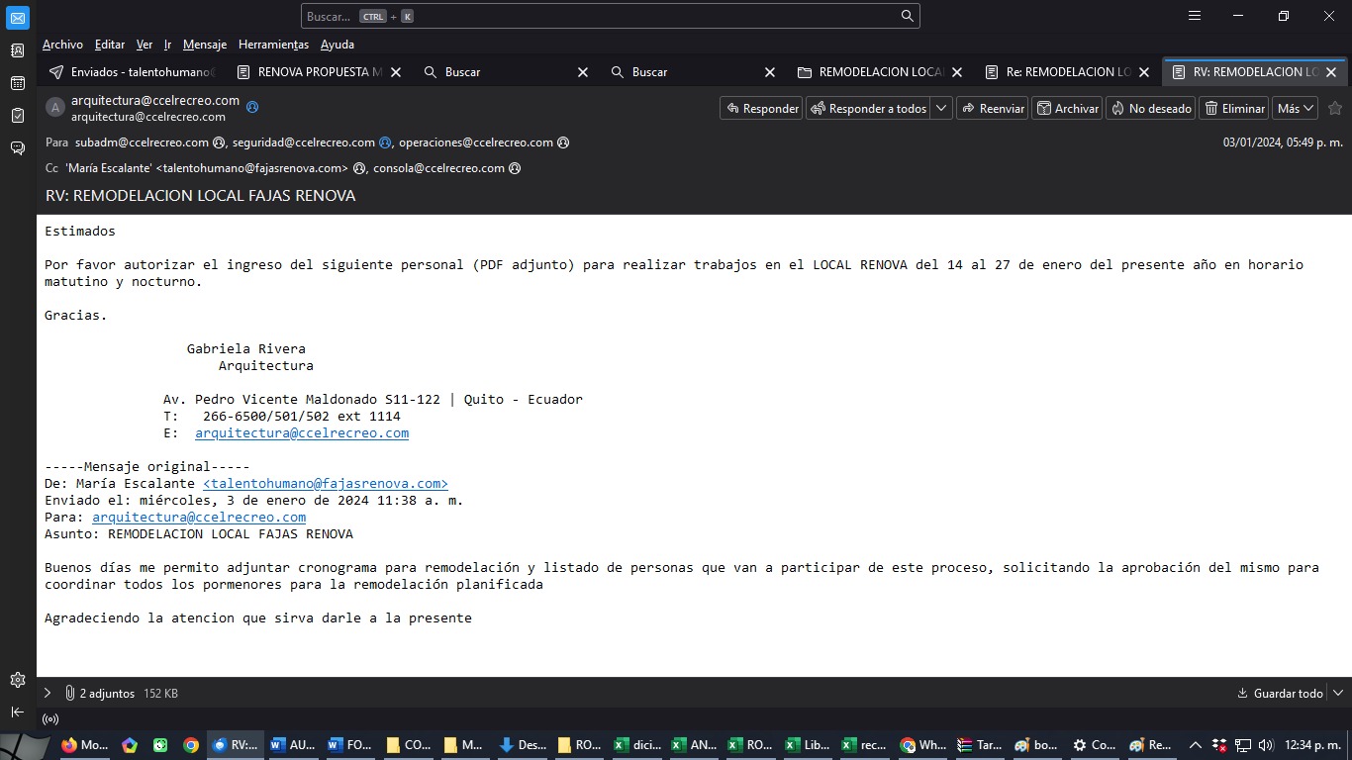The image size is (1352, 760).
Task: Click arquitectura@ccelrecreo.com link after 'Para:'
Action: coord(199,518)
